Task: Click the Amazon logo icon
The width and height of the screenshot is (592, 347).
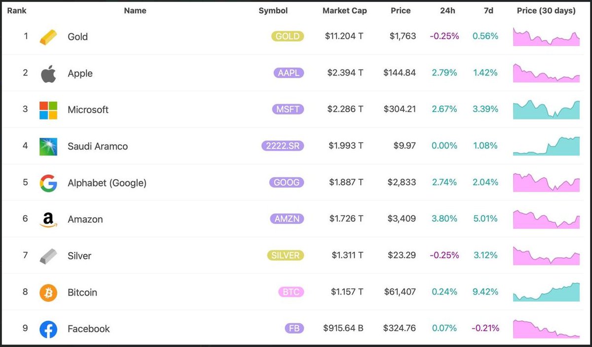Action: coord(48,220)
